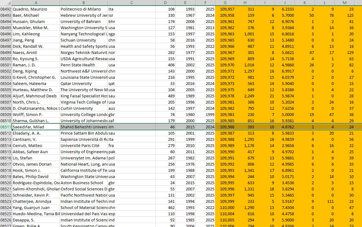Select the Curtin University cell

83,108
